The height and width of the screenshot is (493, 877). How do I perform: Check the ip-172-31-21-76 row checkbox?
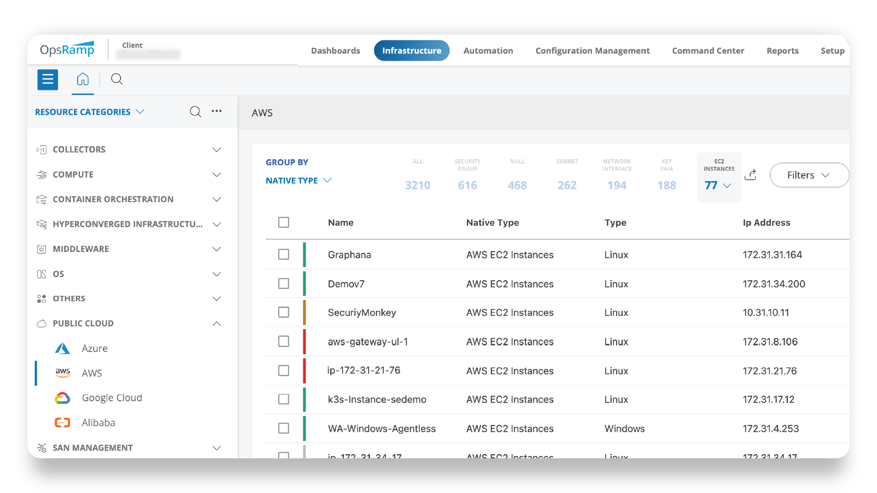pos(284,370)
